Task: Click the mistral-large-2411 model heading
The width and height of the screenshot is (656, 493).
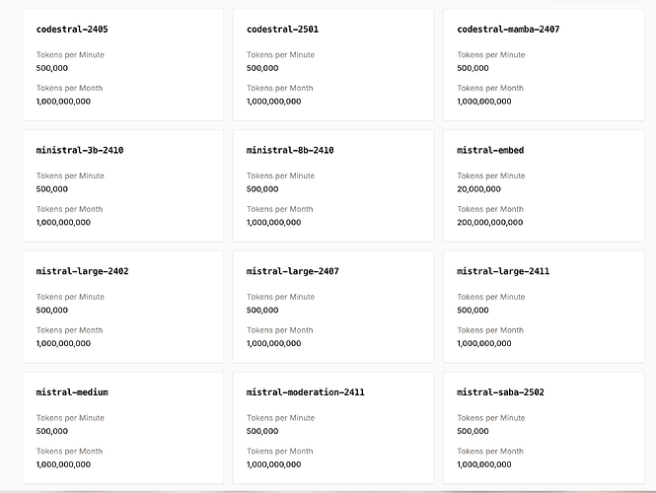Action: click(503, 271)
